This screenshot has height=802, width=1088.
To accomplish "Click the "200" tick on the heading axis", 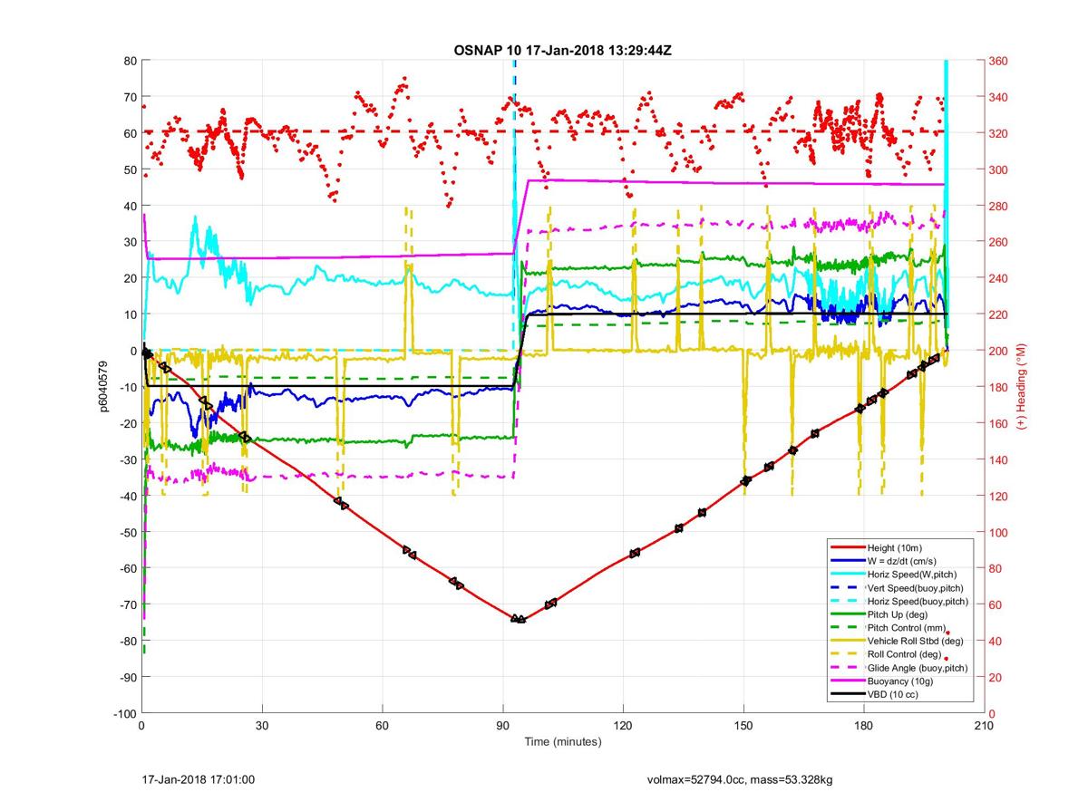I will pos(999,351).
